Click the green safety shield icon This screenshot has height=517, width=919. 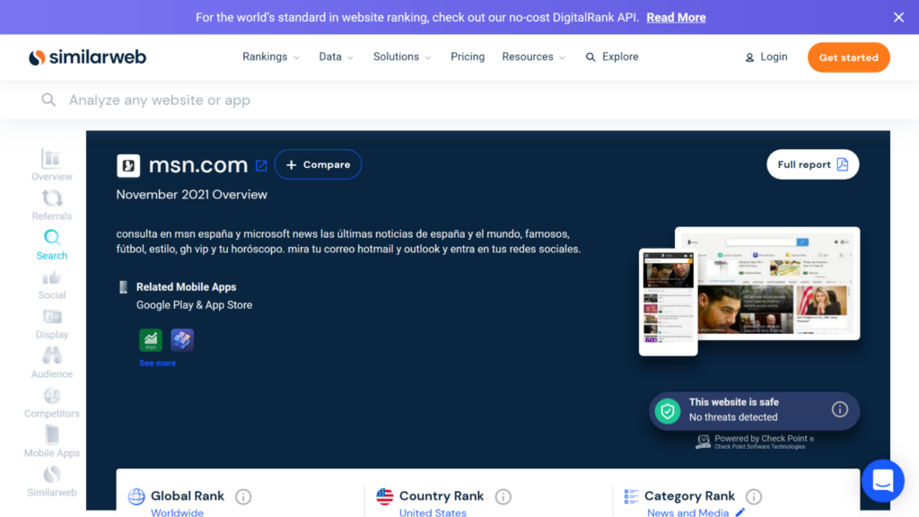point(668,411)
